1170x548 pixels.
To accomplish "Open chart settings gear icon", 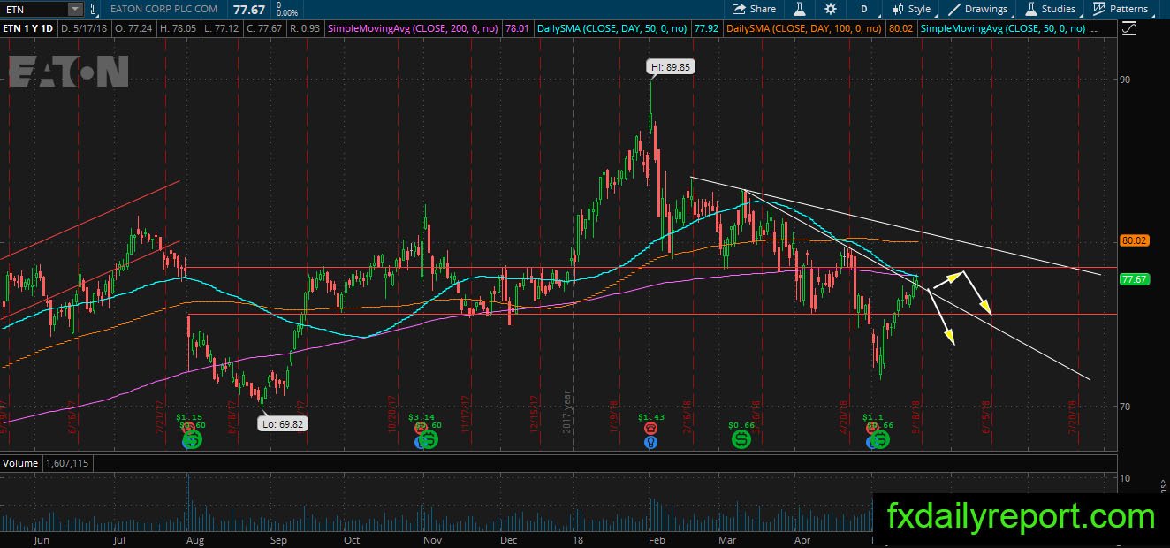I will pyautogui.click(x=831, y=9).
